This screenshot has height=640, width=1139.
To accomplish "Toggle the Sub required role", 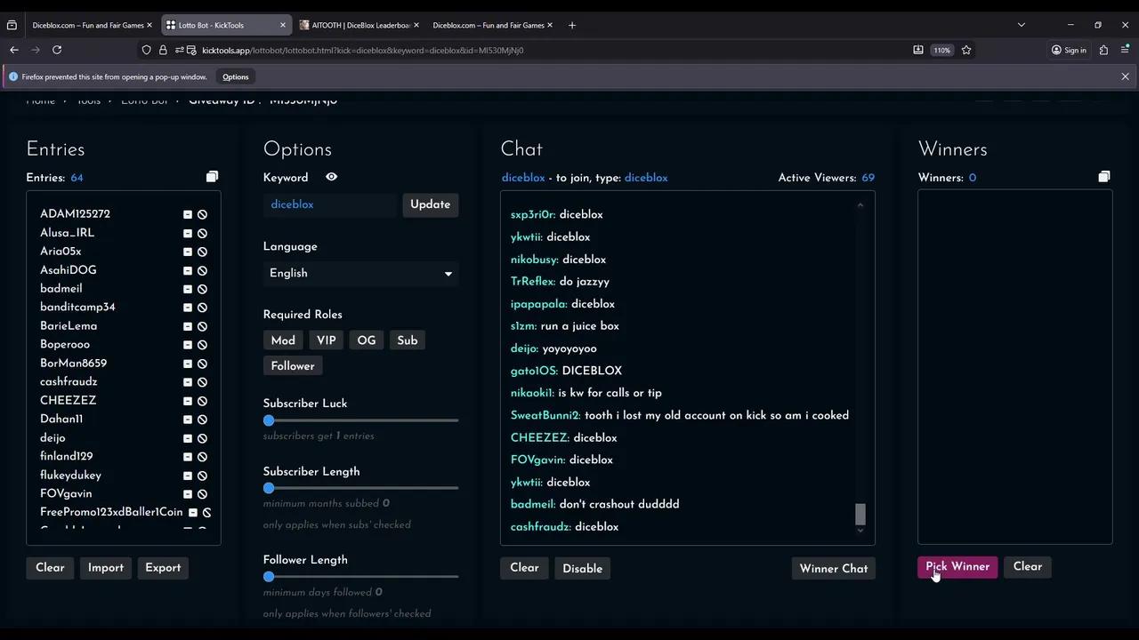I will [x=408, y=340].
